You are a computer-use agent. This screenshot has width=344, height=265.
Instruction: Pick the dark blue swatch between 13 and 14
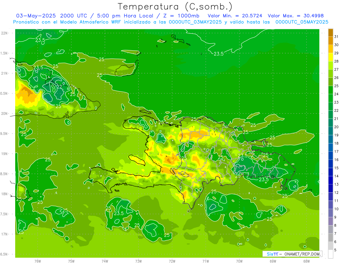(331, 180)
